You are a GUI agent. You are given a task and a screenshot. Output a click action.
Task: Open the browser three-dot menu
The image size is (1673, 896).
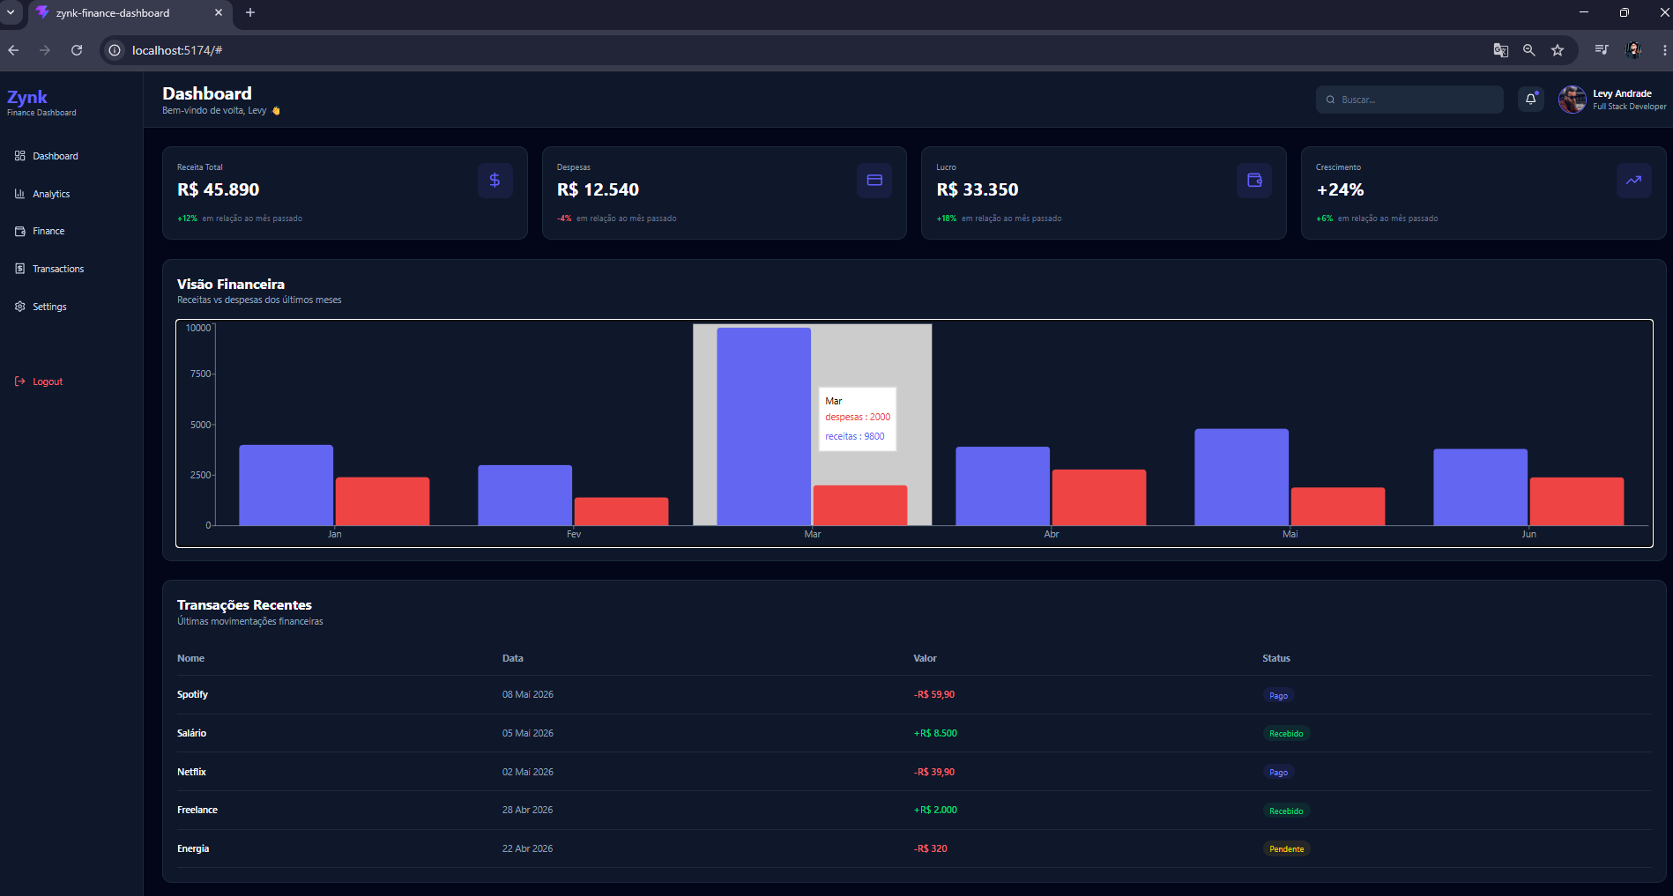1664,50
